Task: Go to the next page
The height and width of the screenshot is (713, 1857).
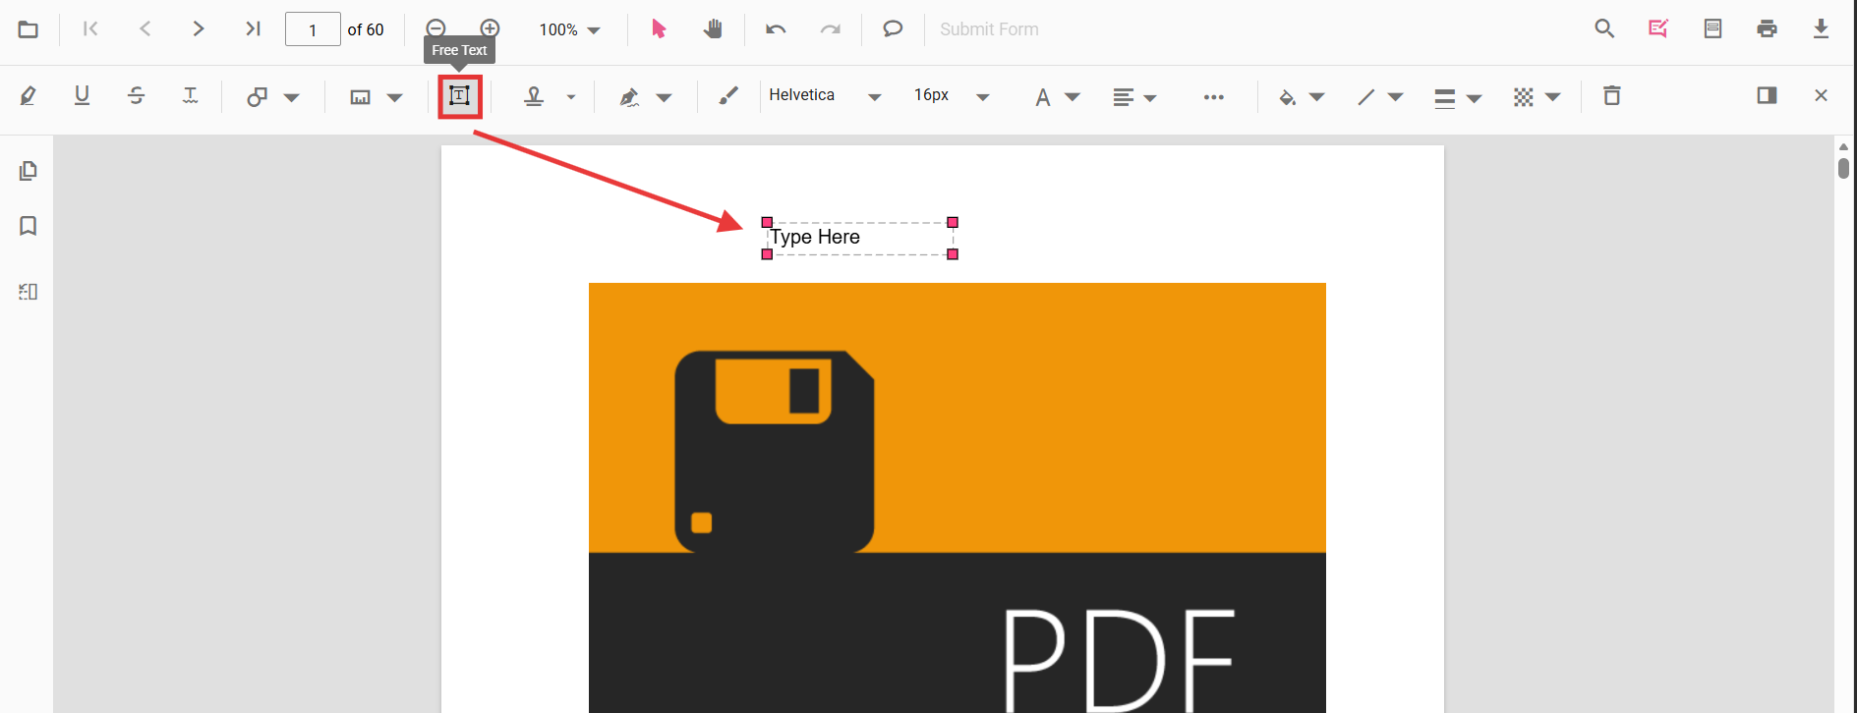Action: pos(199,29)
